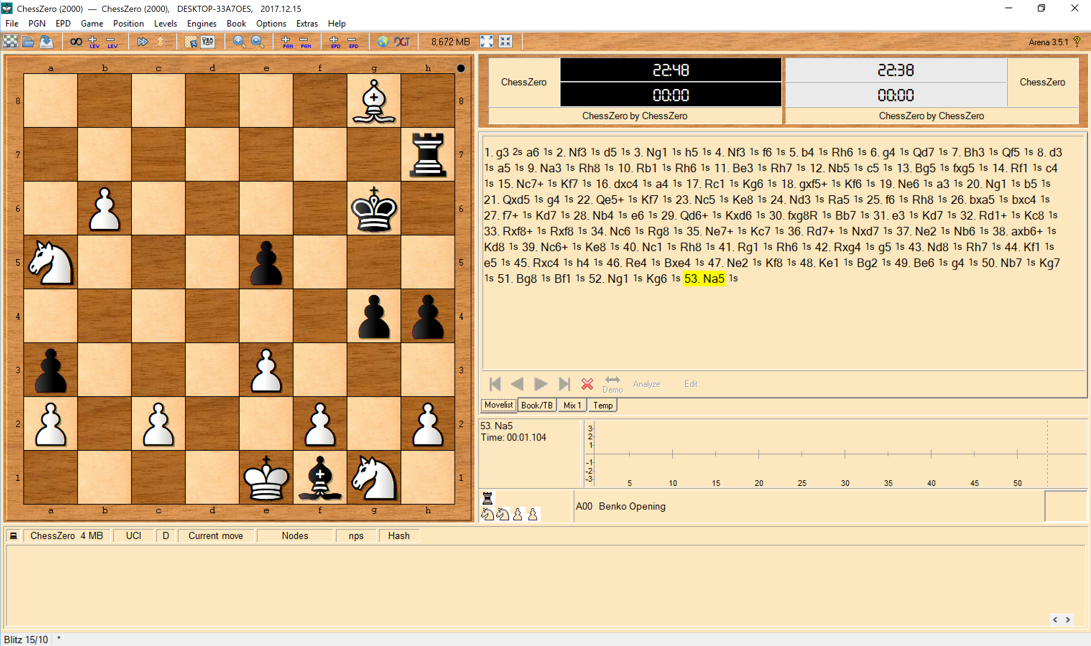Open the DGT board icon
Image resolution: width=1091 pixels, height=646 pixels.
click(402, 42)
